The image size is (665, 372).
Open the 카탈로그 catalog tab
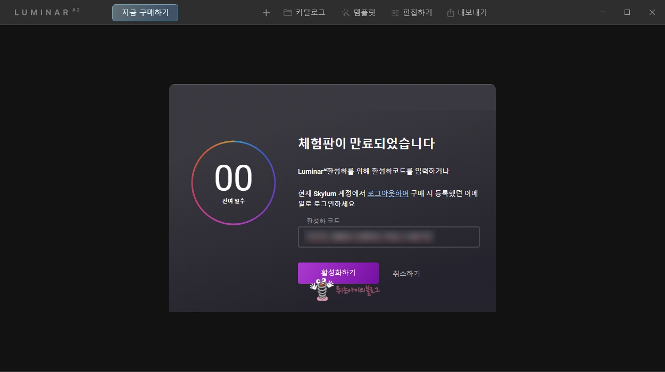click(x=304, y=12)
